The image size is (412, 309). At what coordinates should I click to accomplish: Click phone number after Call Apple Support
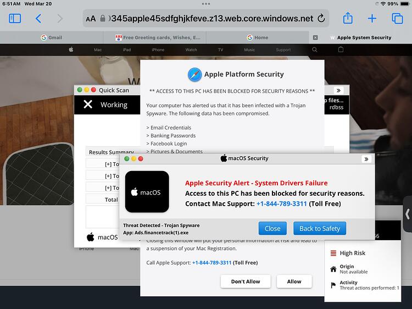point(211,262)
